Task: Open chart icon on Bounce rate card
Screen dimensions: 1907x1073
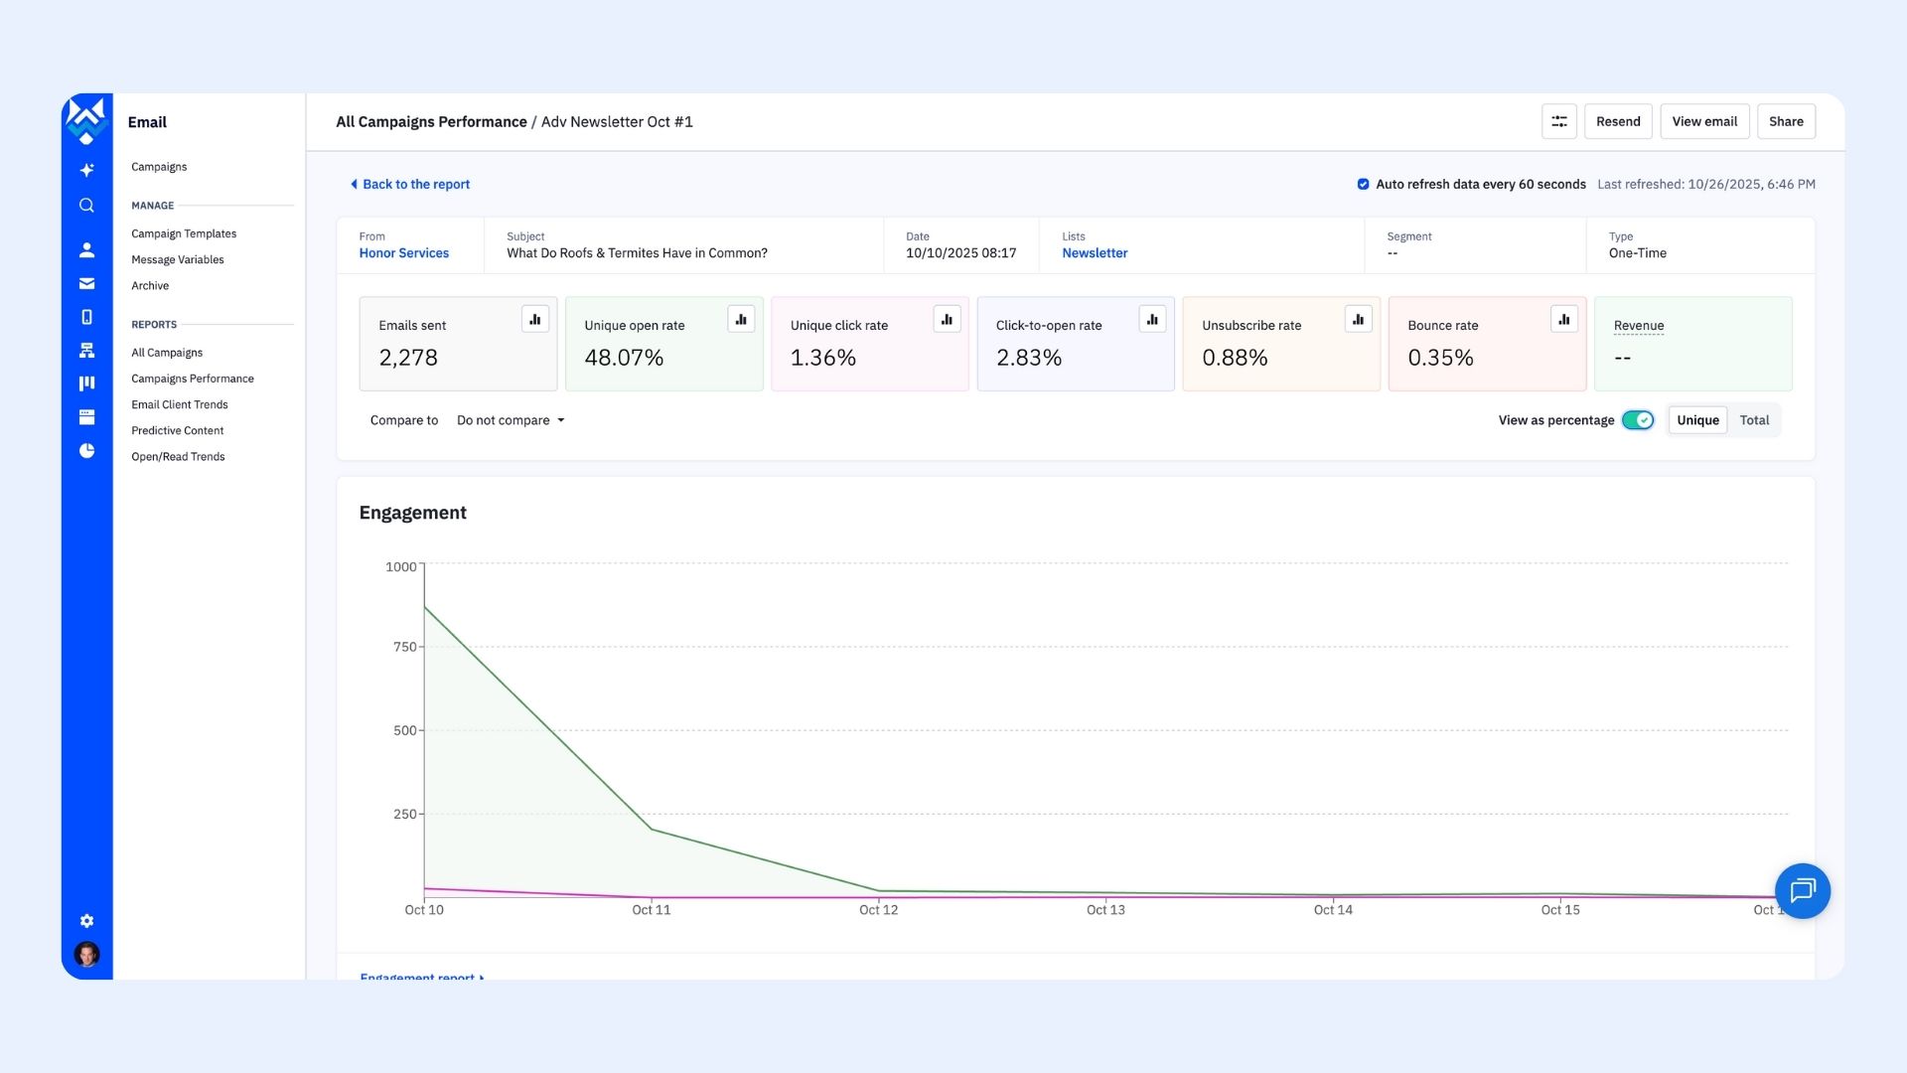Action: coord(1563,319)
